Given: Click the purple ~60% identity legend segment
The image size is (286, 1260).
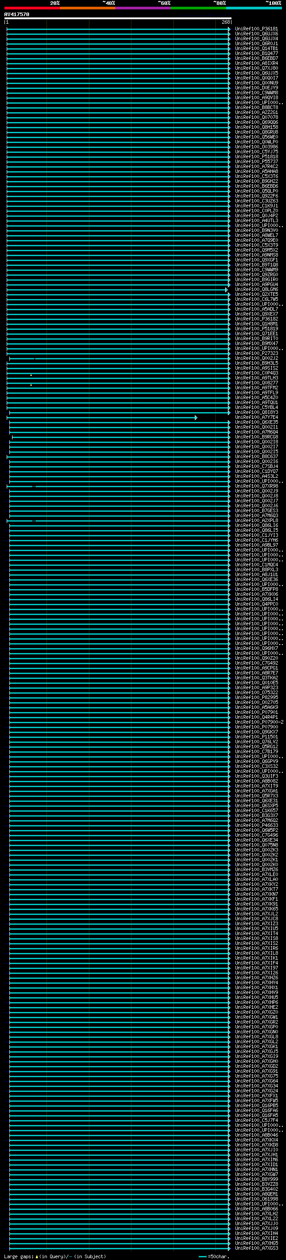Looking at the screenshot, I should coord(143,8).
